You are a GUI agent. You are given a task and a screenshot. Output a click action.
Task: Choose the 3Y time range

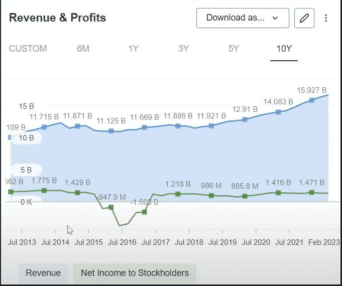point(183,49)
